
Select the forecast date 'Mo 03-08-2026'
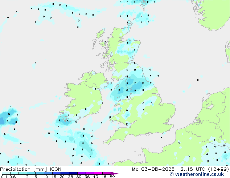pyautogui.click(x=153, y=169)
